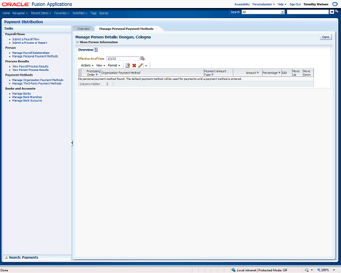The image size is (341, 273).
Task: Click the red Delete icon in toolbar
Action: 134,65
